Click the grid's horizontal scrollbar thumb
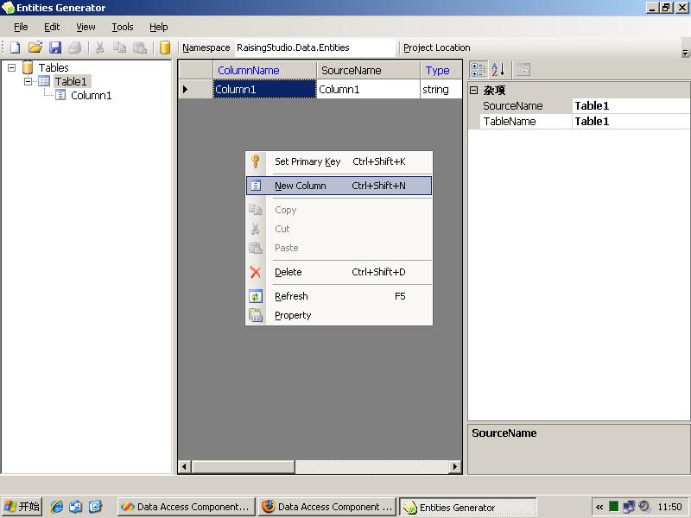The width and height of the screenshot is (691, 518). (243, 467)
